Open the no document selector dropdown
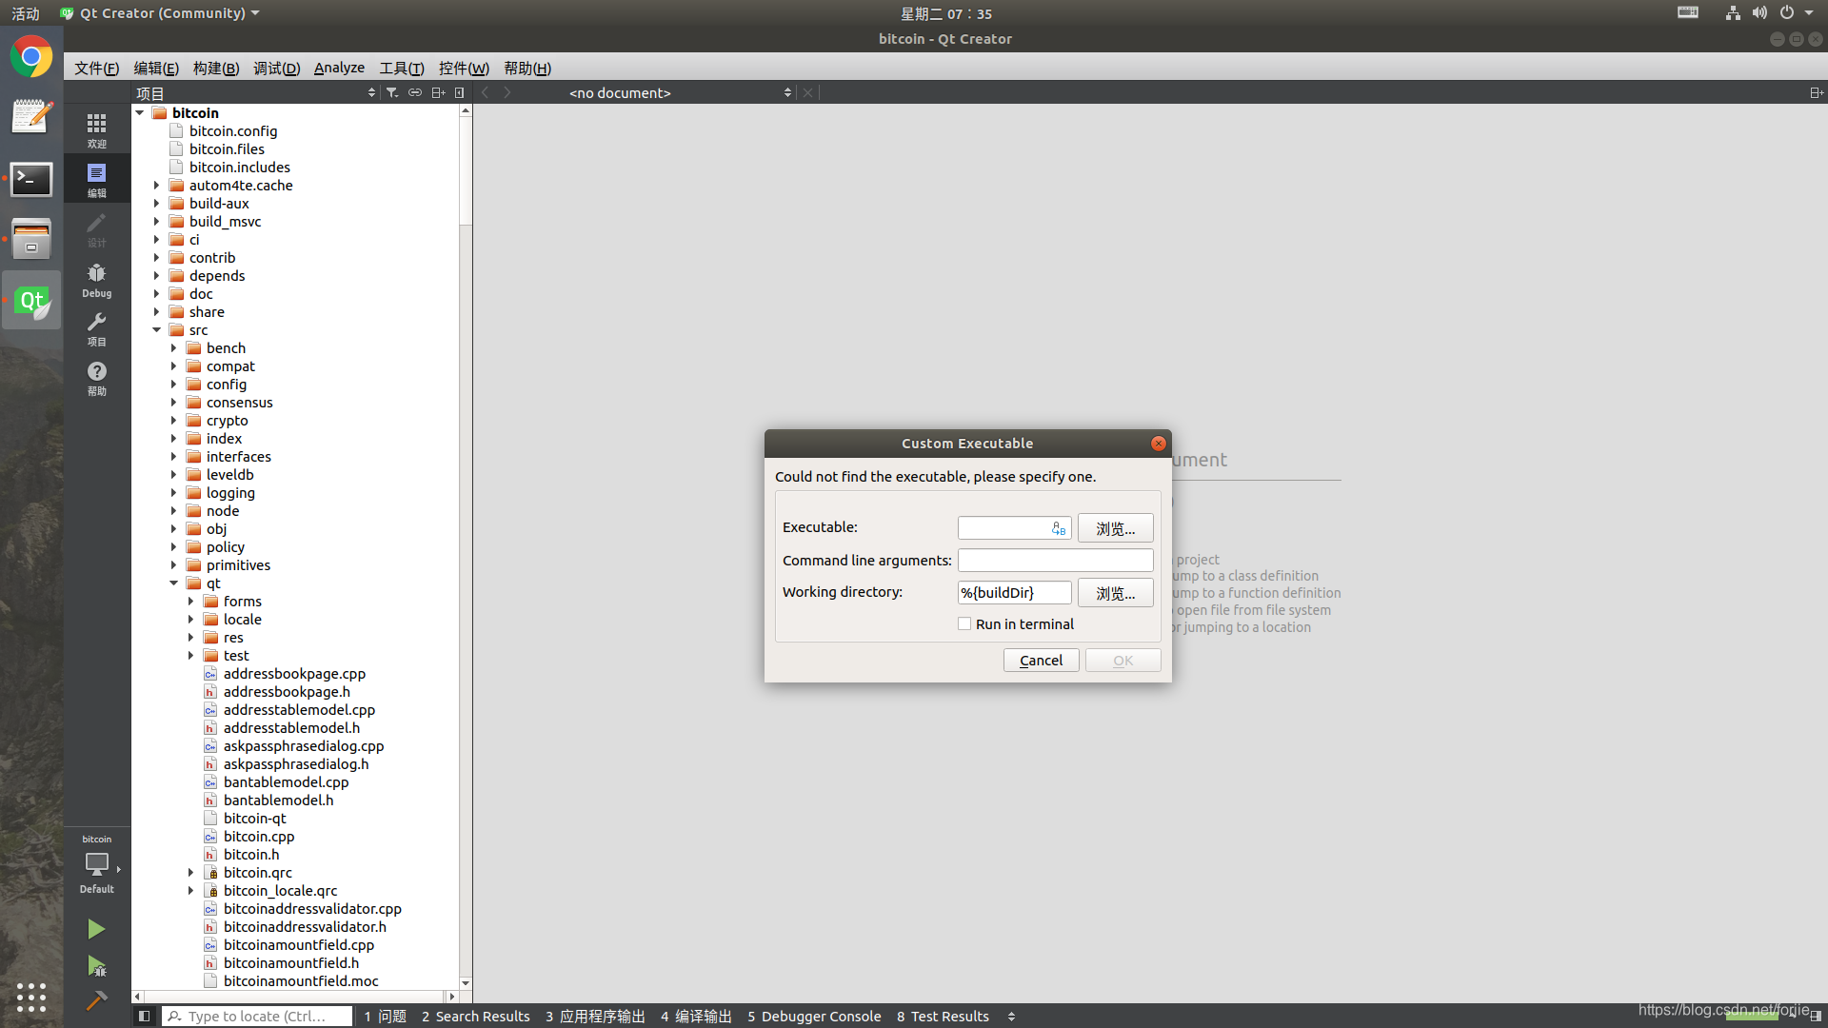The image size is (1828, 1028). click(x=680, y=92)
